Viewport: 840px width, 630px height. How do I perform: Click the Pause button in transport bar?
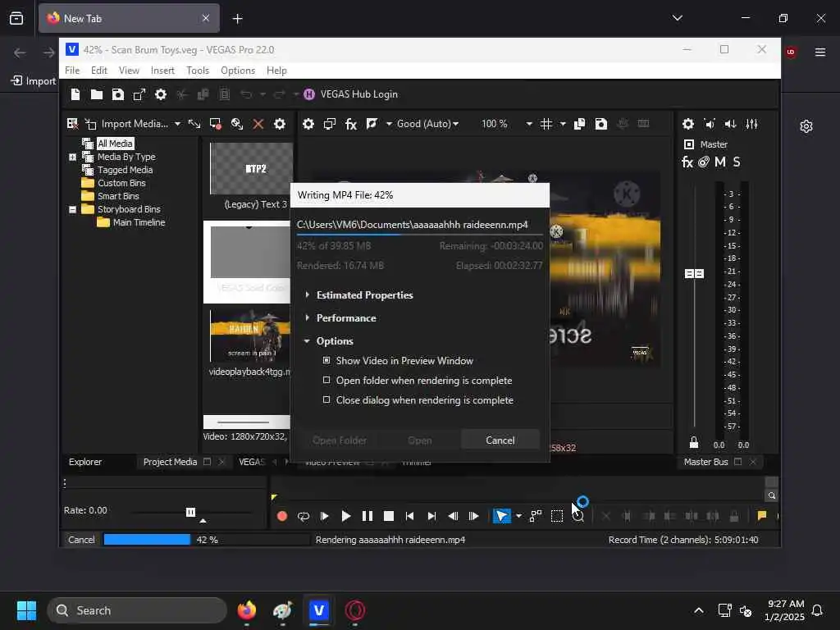(x=367, y=516)
